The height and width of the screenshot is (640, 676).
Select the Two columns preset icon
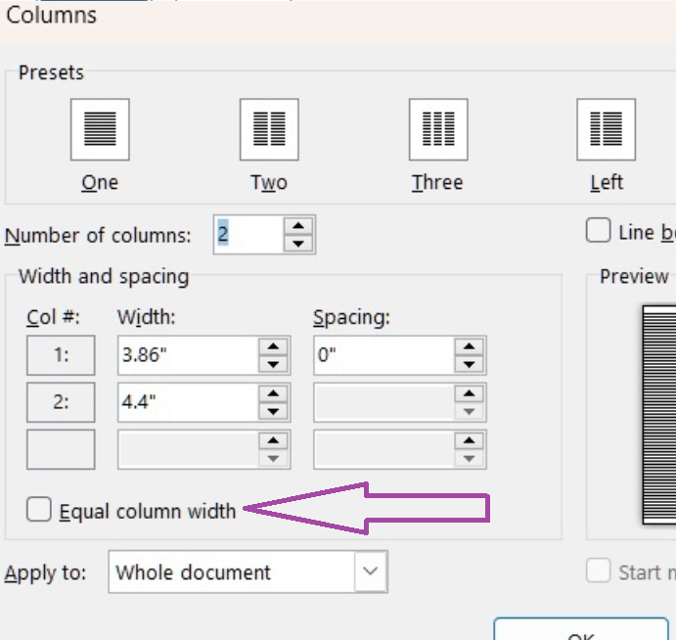[x=269, y=129]
